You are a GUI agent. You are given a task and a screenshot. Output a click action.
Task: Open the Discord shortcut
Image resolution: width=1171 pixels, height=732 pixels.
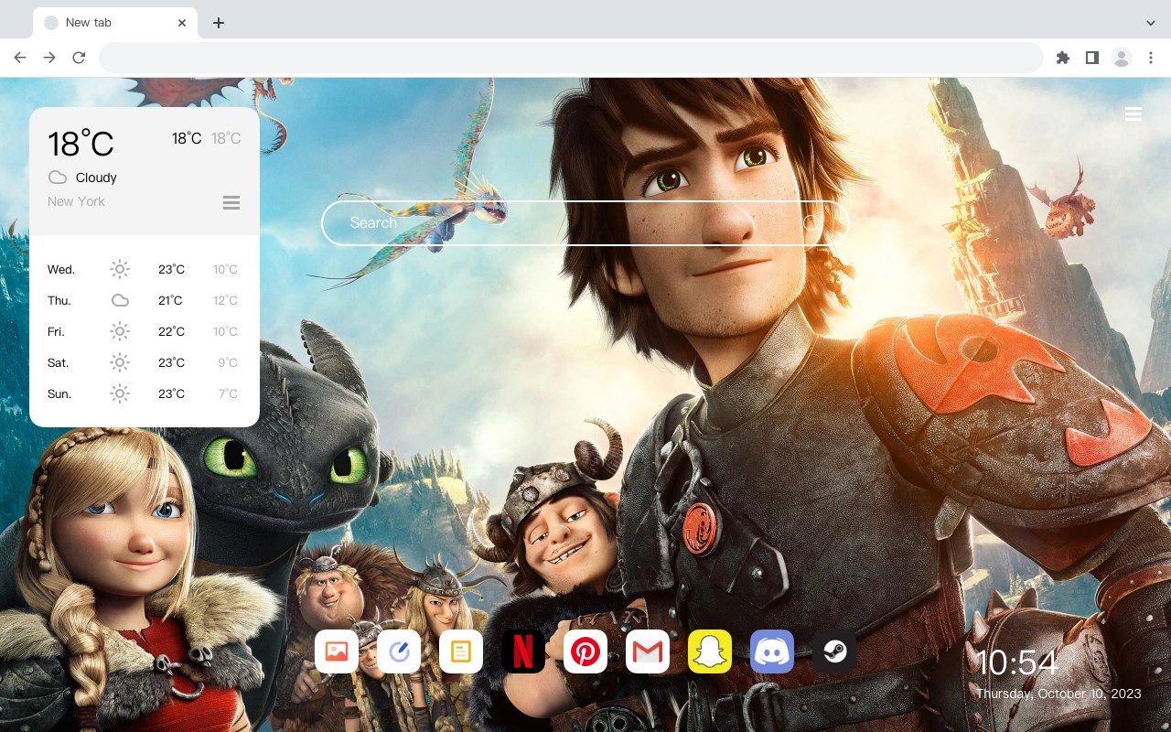click(x=772, y=651)
